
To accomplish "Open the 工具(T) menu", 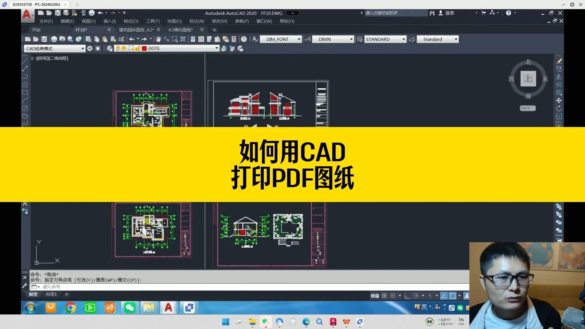I will pyautogui.click(x=153, y=21).
